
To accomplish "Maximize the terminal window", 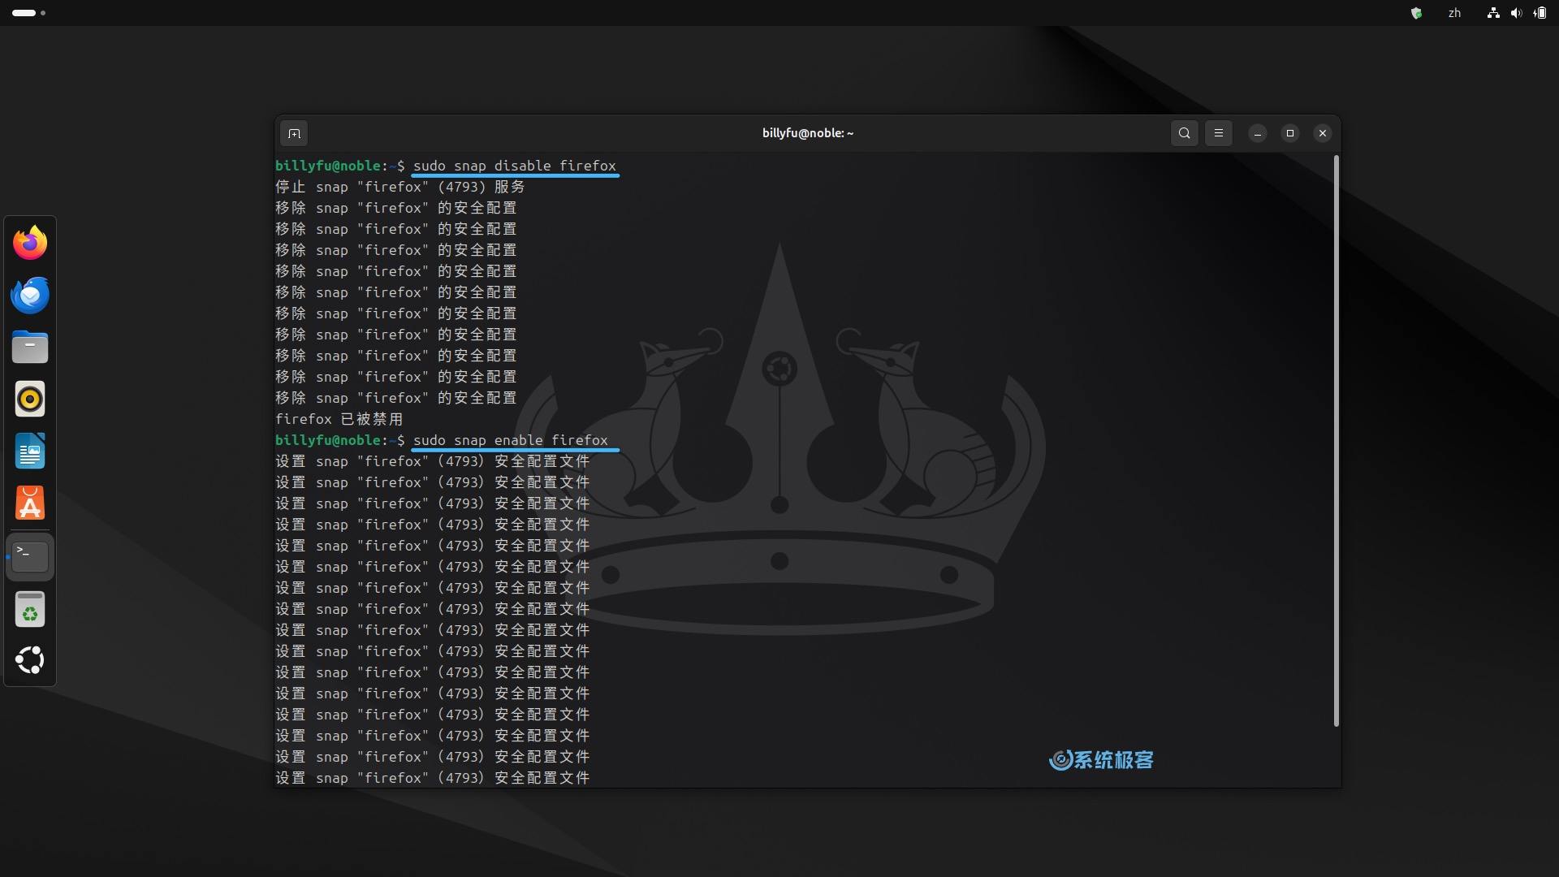I will [1290, 133].
